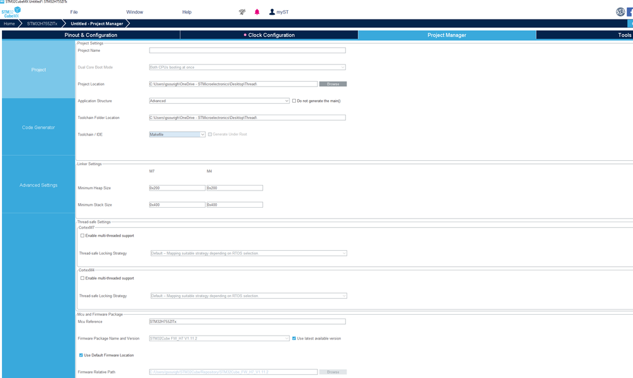
Task: Select the Project Manager tab
Action: tap(447, 35)
